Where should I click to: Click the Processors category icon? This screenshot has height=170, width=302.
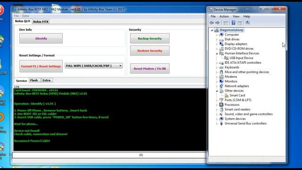(221, 105)
